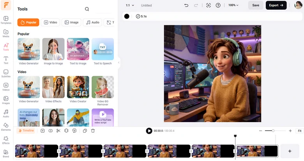Open the Videos sidebar panel

pyautogui.click(x=6, y=87)
